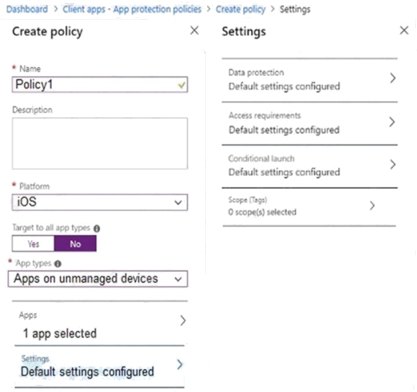Open Data protection chevron arrow
Image resolution: width=417 pixels, height=392 pixels.
393,78
